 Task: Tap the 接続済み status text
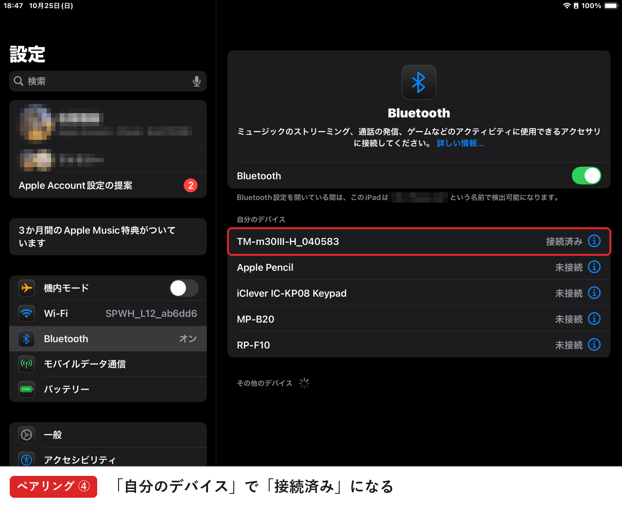point(564,241)
